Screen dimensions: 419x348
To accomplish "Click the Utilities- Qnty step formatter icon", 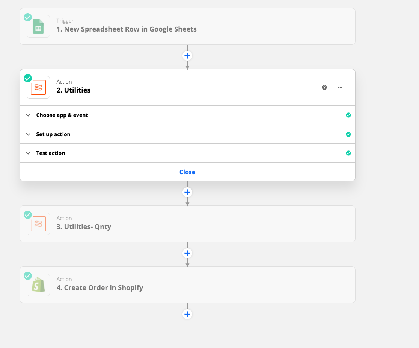I will pos(38,224).
